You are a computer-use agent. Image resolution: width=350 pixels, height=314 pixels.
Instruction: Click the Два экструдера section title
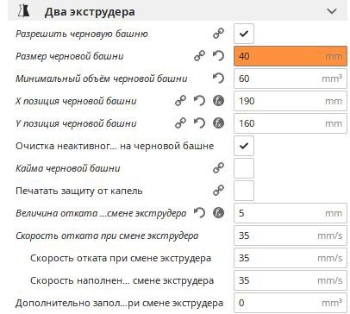pyautogui.click(x=90, y=12)
